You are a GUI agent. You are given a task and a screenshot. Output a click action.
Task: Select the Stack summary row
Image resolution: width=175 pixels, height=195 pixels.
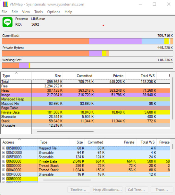(x=85, y=121)
